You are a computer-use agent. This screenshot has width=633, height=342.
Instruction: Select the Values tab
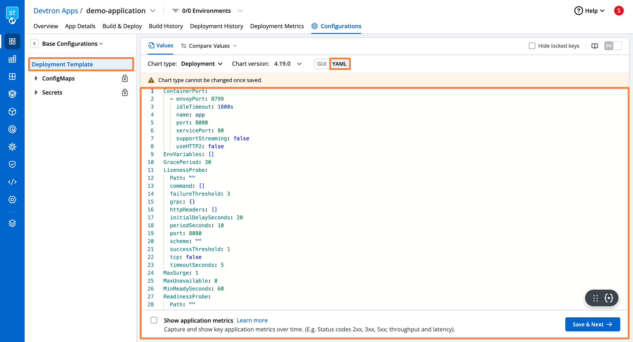point(160,46)
